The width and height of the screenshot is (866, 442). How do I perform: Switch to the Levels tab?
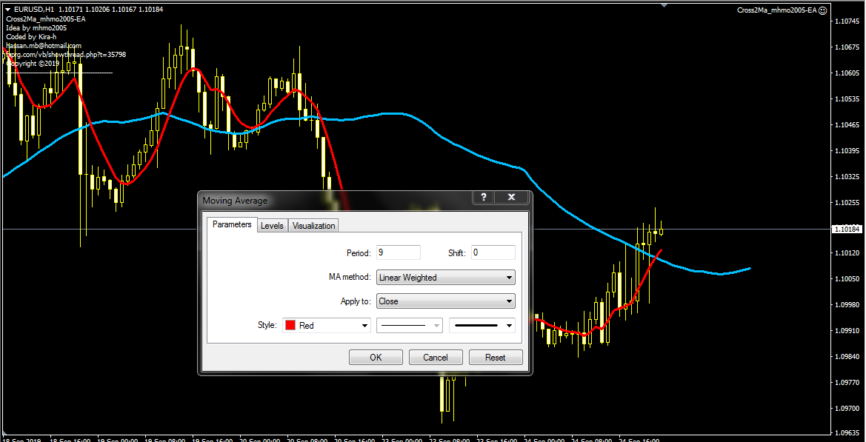pos(272,226)
